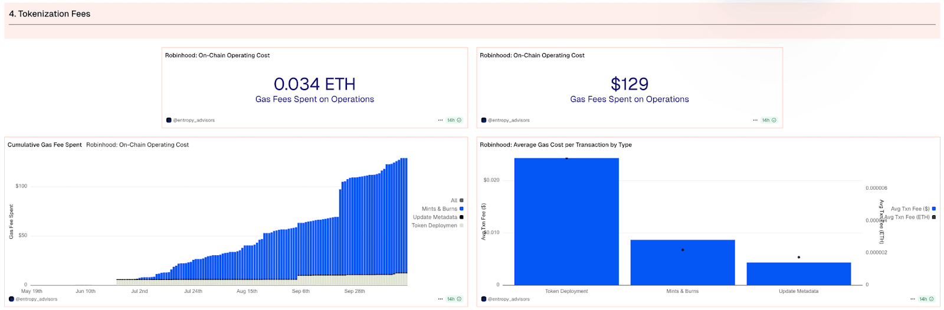
Task: Click the ETH data point above the Update Metadata bar
Action: tap(799, 257)
